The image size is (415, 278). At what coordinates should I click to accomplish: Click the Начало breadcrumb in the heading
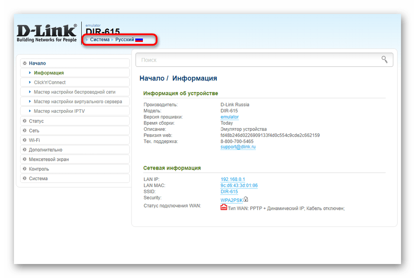tap(152, 78)
